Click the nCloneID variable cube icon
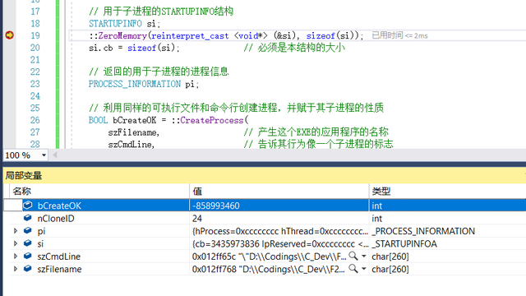Image resolution: width=526 pixels, height=296 pixels. click(28, 218)
